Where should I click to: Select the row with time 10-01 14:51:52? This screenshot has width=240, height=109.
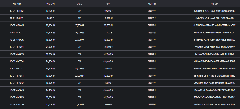pos(120,11)
